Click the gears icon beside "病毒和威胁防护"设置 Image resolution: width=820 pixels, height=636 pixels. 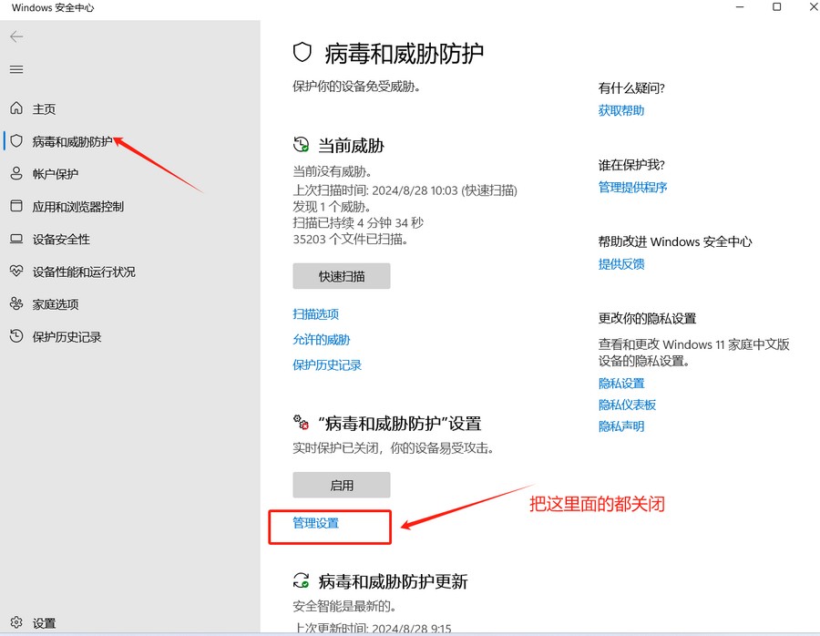302,423
